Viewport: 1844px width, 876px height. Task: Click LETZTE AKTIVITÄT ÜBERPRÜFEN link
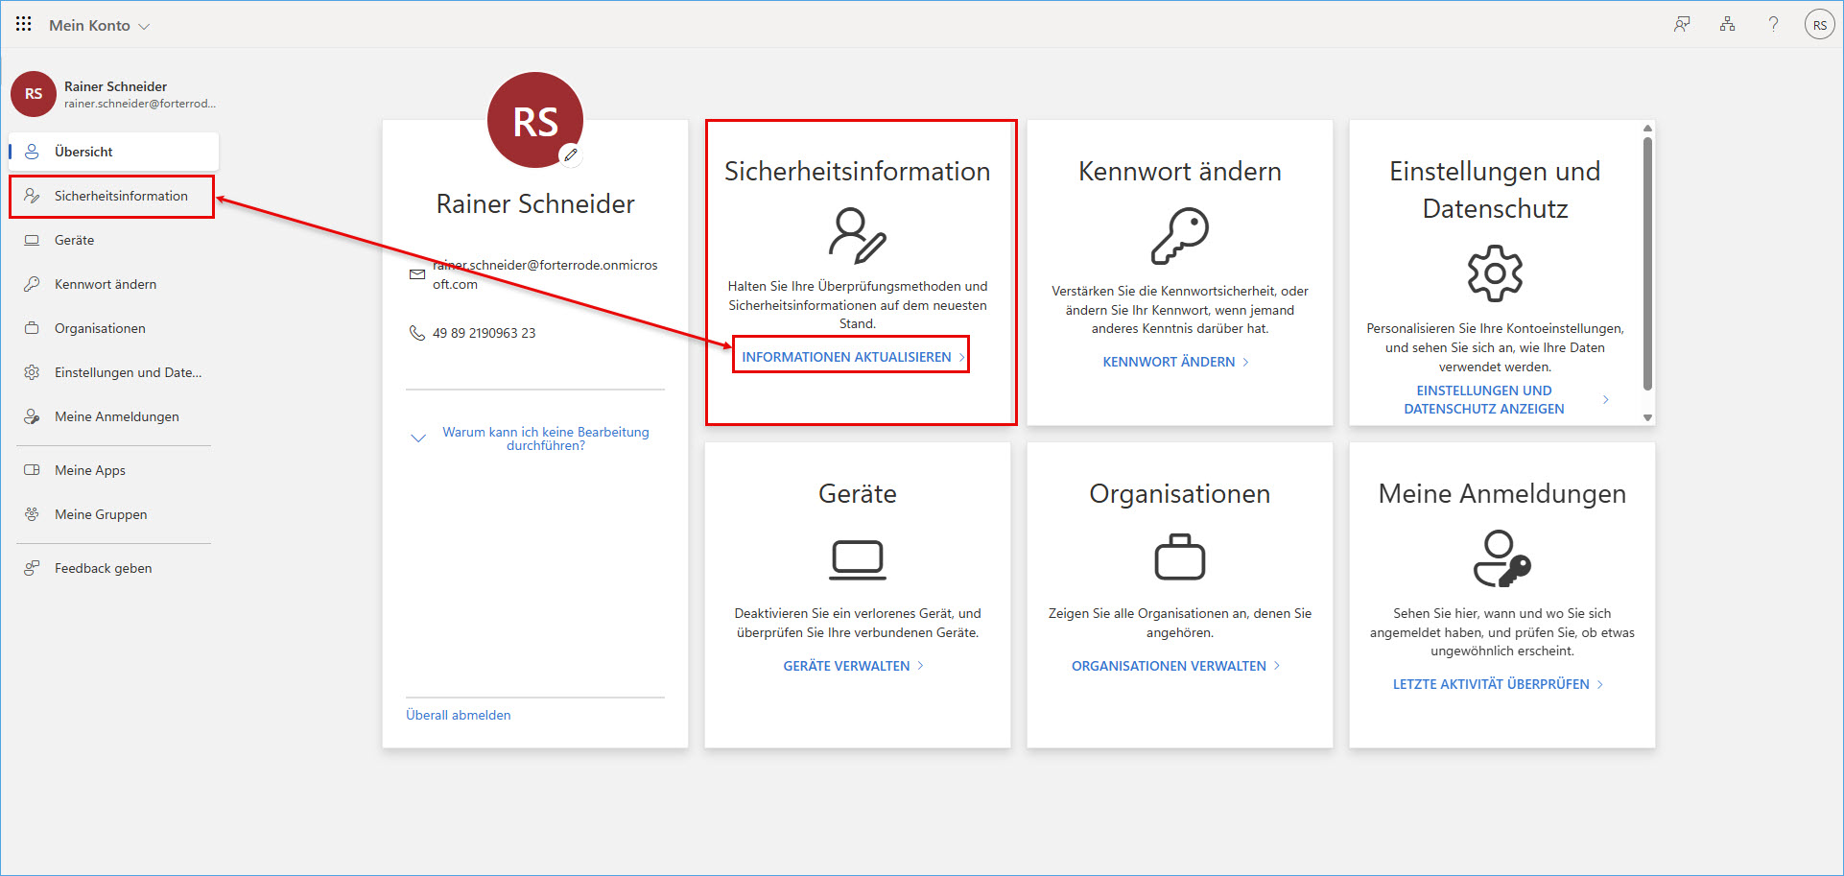(x=1492, y=684)
